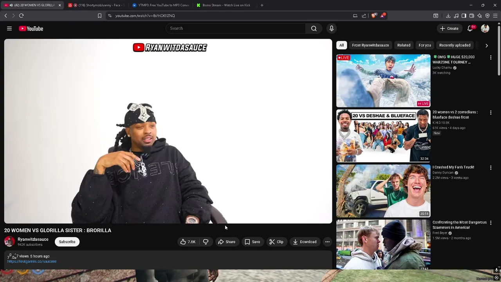
Task: Open the YouTube hamburger guide menu
Action: click(9, 29)
